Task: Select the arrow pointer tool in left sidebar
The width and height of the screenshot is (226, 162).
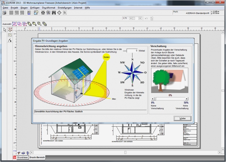Action: click(x=5, y=29)
